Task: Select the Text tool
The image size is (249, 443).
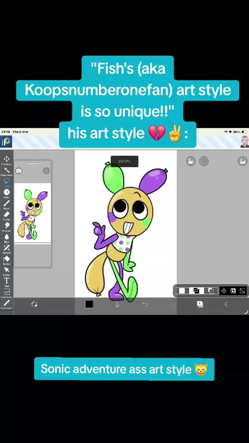Action: click(6, 281)
